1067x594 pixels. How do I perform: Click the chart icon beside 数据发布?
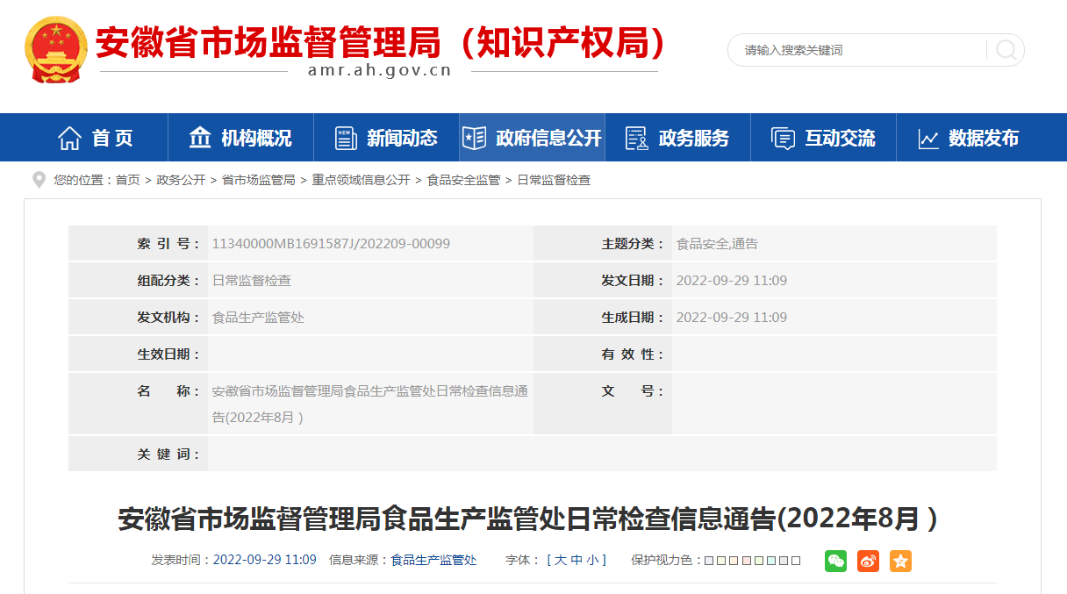[928, 138]
